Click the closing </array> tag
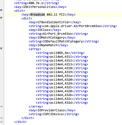Image resolution: width=122 pixels, height=125 pixels. (x=36, y=106)
